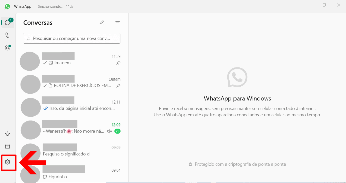This screenshot has height=183, width=346.
Task: Click the 'Conversas' heading
Action: 38,23
